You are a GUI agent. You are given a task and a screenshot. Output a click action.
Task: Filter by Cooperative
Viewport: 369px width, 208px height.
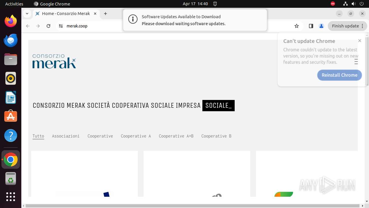(100, 136)
